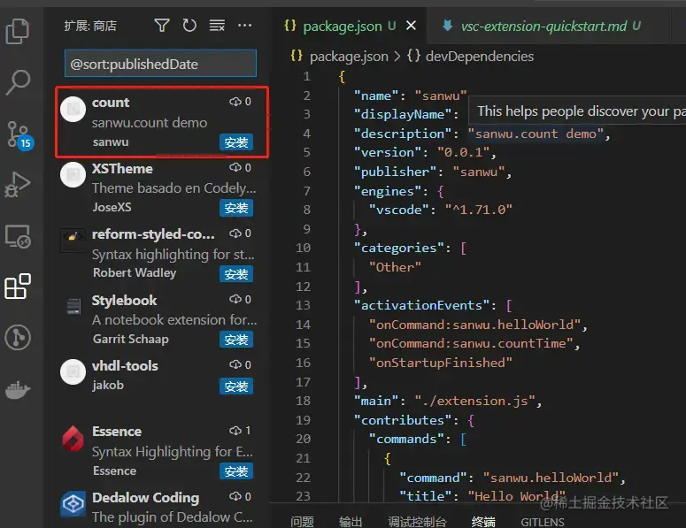Viewport: 686px width, 528px height.
Task: Install the XSTheme extension
Action: (x=236, y=208)
